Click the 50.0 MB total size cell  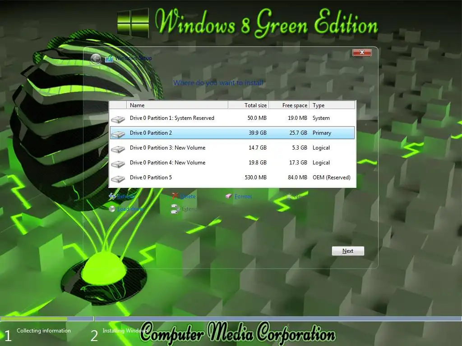tap(257, 118)
